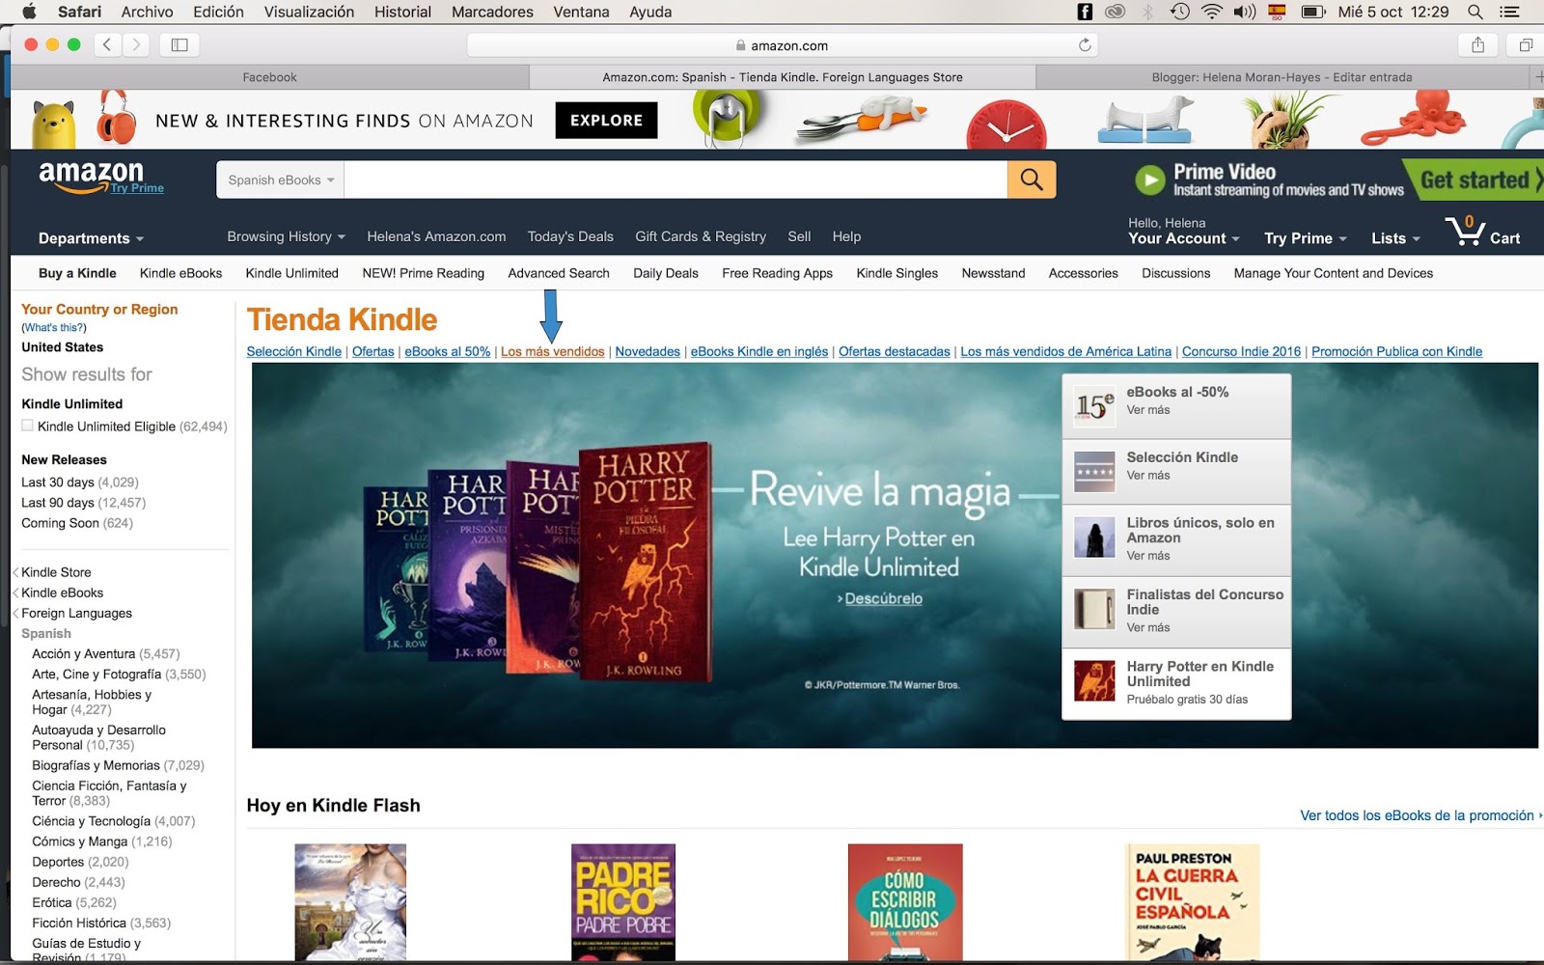Image resolution: width=1544 pixels, height=965 pixels.
Task: Open the Kindle Unlimited nav link
Action: coord(291,273)
